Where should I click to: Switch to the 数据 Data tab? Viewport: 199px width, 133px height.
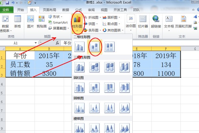pos(66,10)
